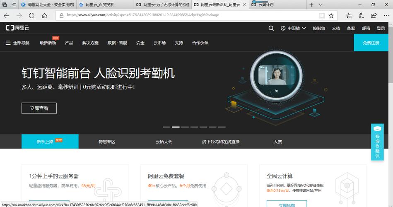Open 1分钟上手的云服务器 card title
Screen dimensions: 393x207
pyautogui.click(x=54, y=176)
